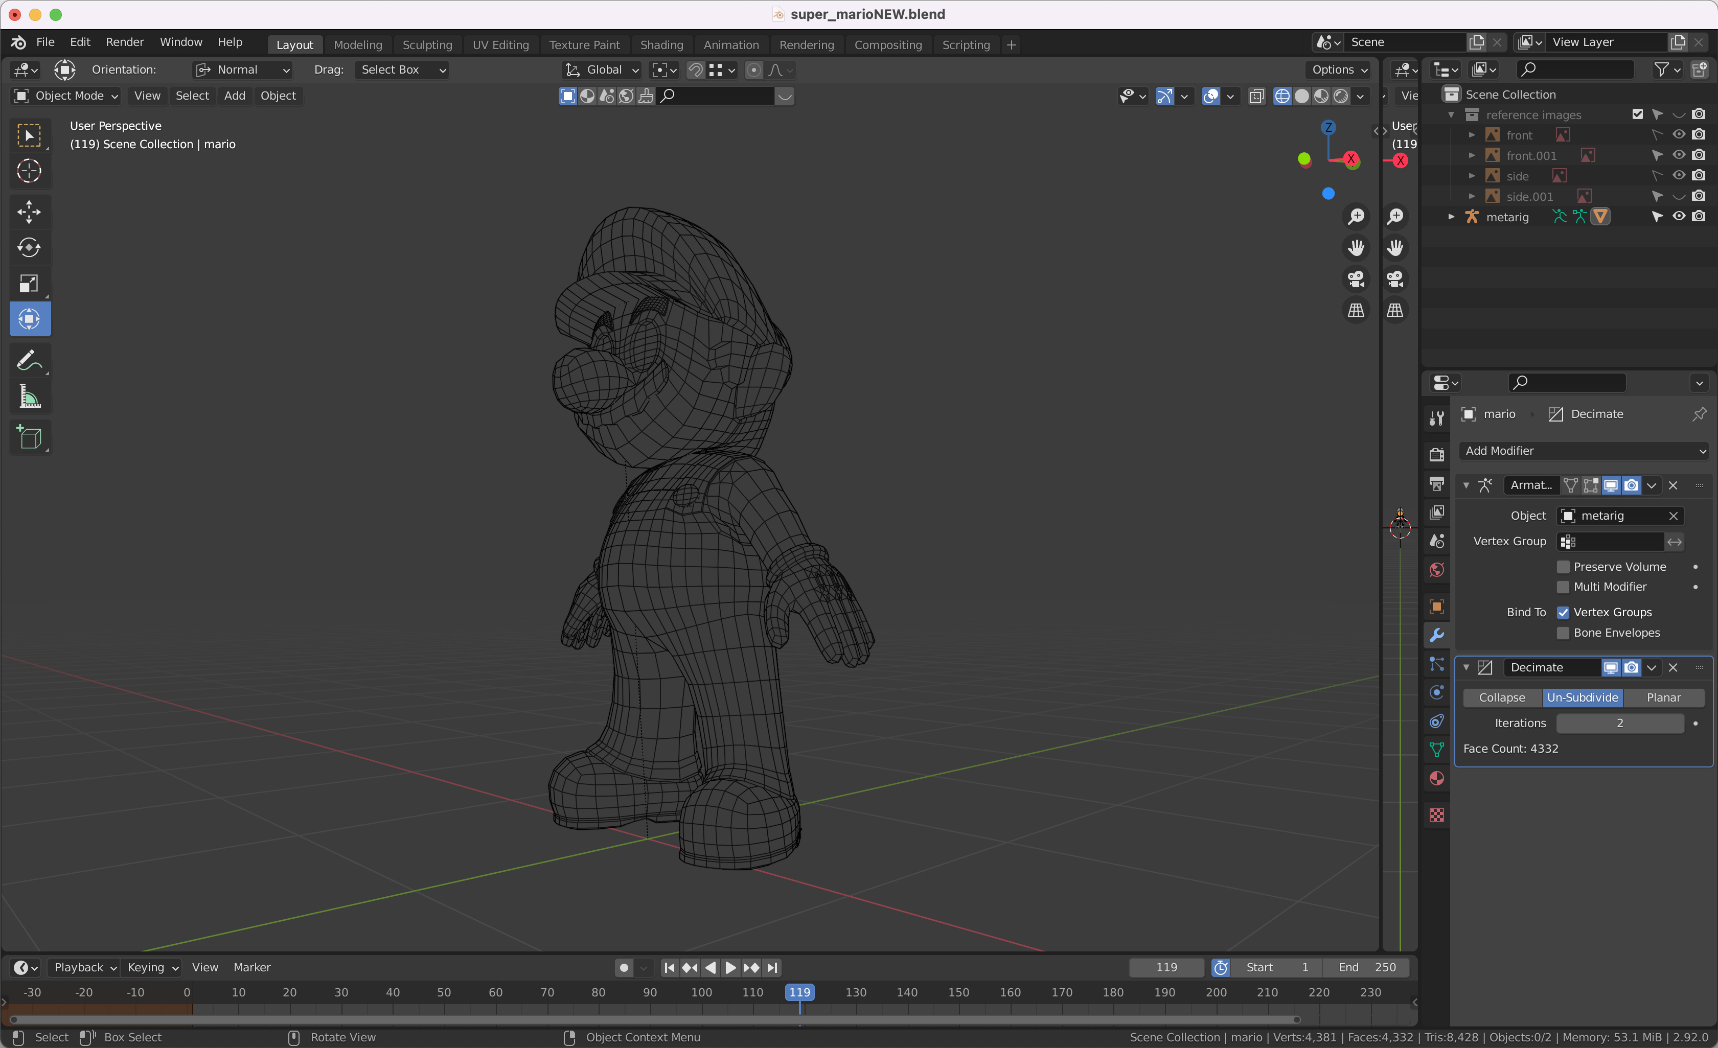This screenshot has height=1048, width=1718.
Task: Open the Modifier properties wrench tab
Action: 1436,636
